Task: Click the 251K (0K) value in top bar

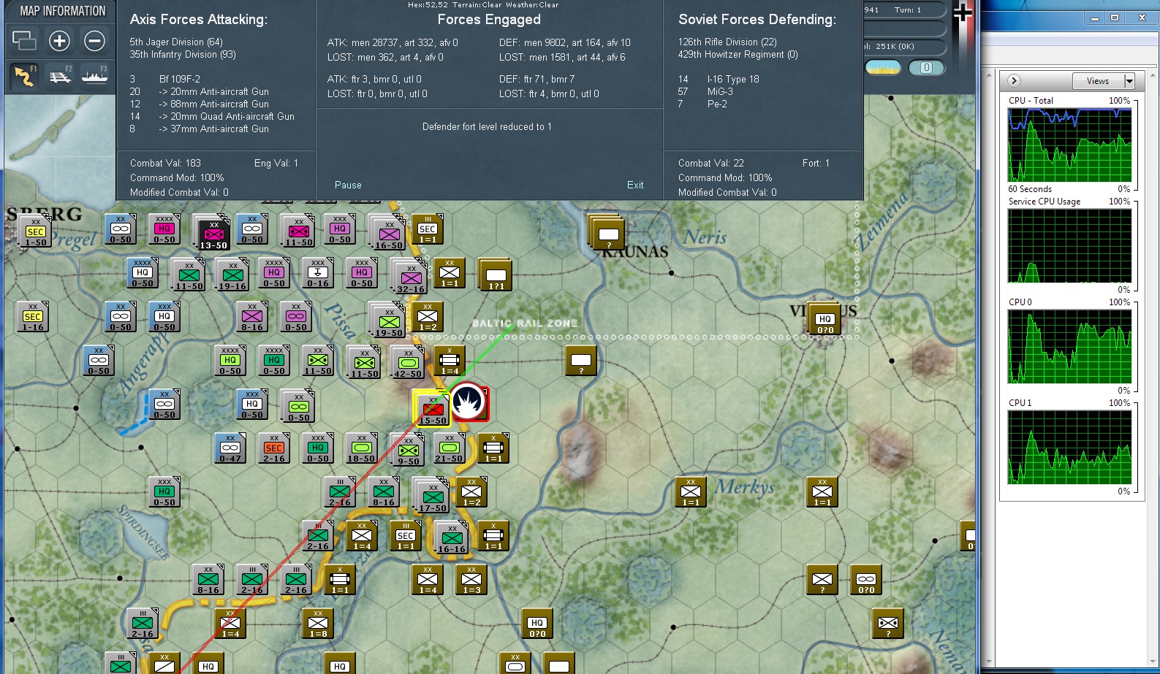Action: tap(895, 46)
